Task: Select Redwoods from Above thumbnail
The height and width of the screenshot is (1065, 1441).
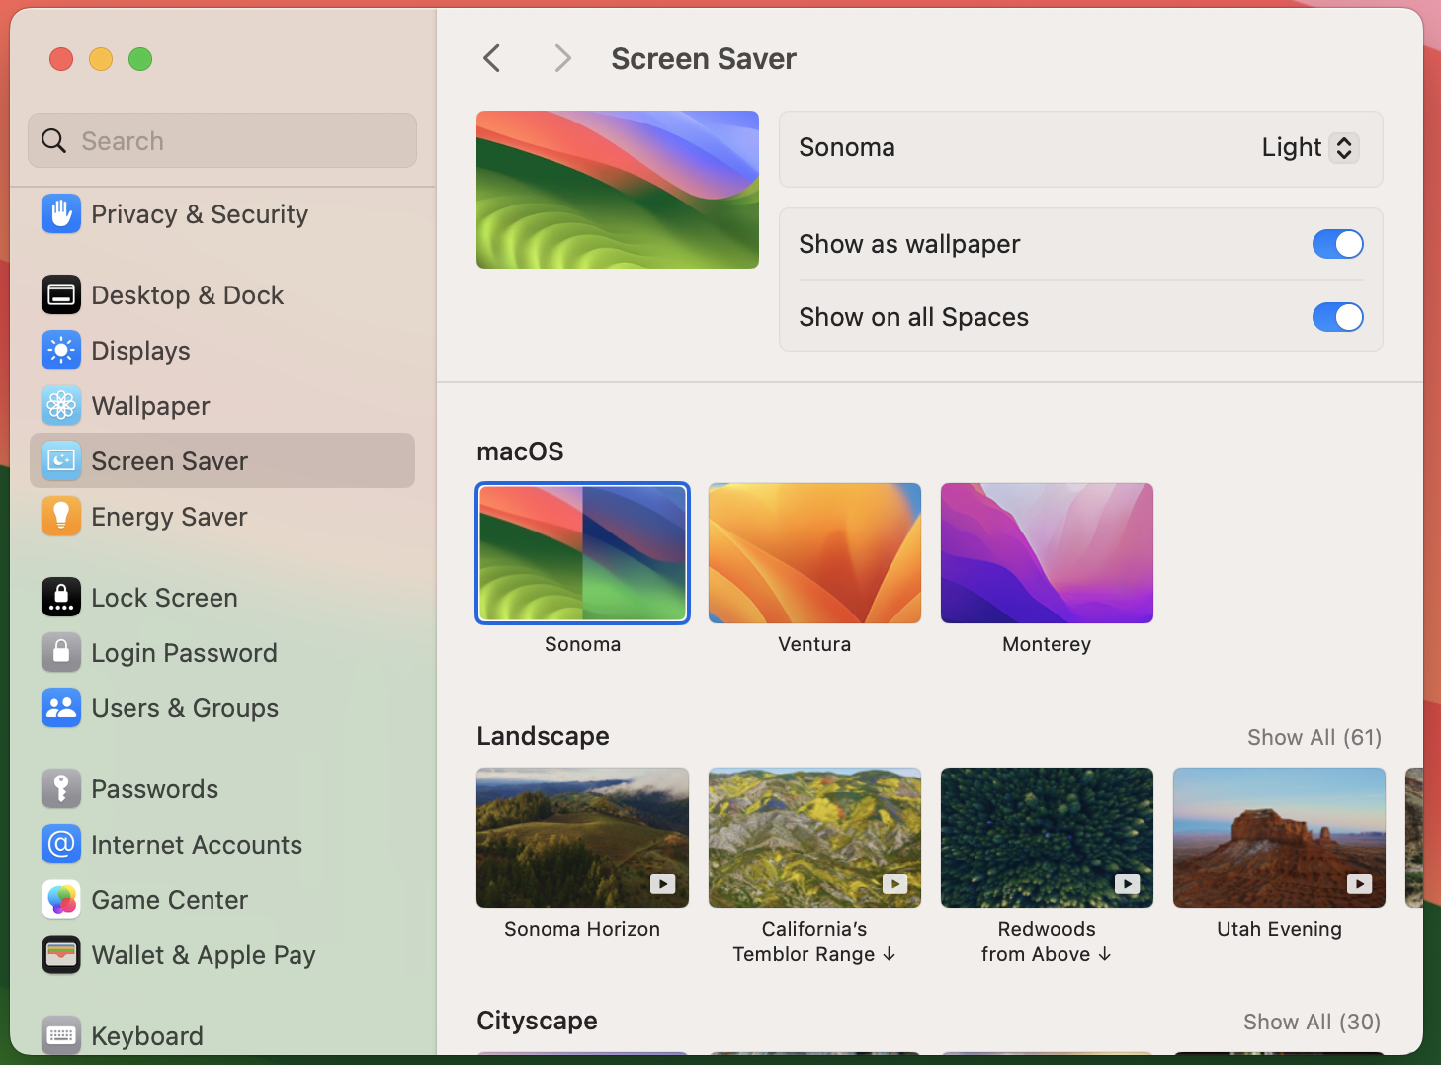Action: tap(1047, 838)
